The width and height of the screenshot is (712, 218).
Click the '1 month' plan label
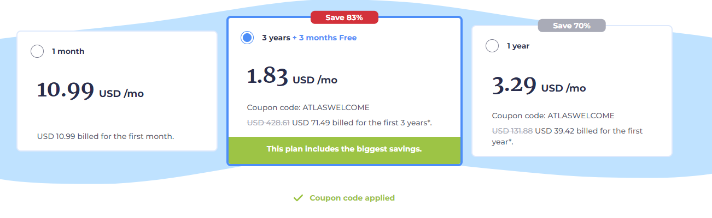tap(68, 52)
